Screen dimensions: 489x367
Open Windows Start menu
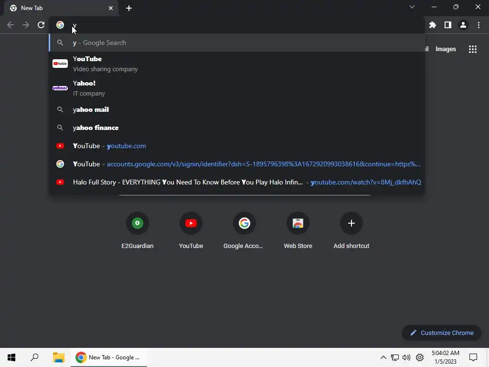click(x=11, y=357)
